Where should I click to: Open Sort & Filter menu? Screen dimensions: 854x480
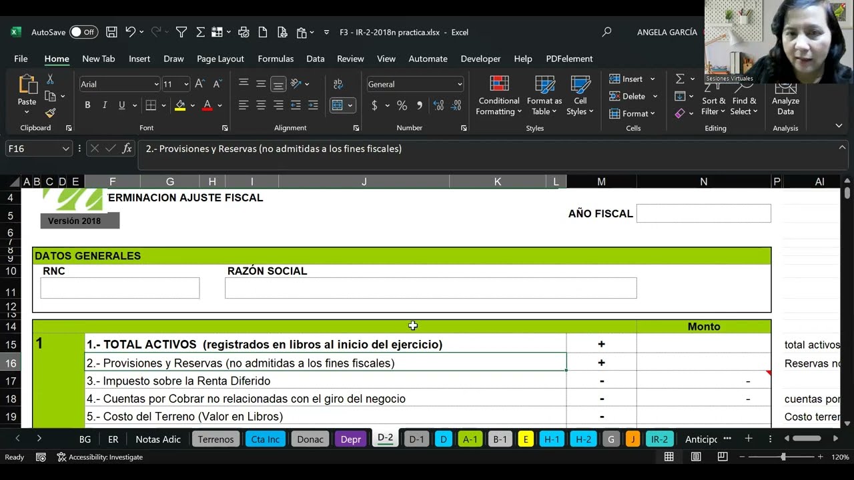[713, 96]
